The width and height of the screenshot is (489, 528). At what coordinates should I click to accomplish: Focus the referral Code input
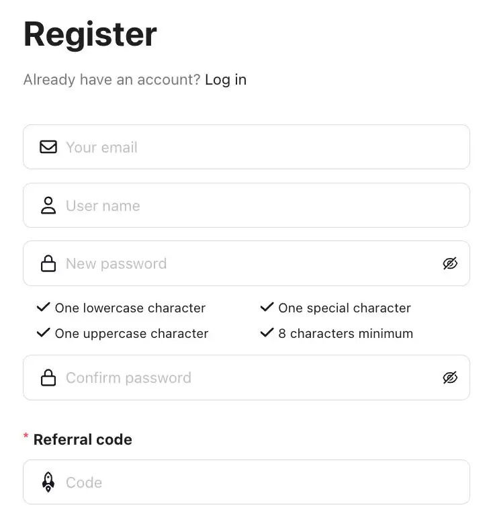pyautogui.click(x=247, y=482)
